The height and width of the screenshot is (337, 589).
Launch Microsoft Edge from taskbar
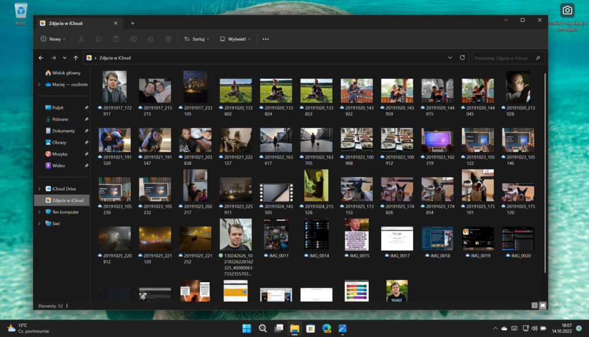pos(326,328)
